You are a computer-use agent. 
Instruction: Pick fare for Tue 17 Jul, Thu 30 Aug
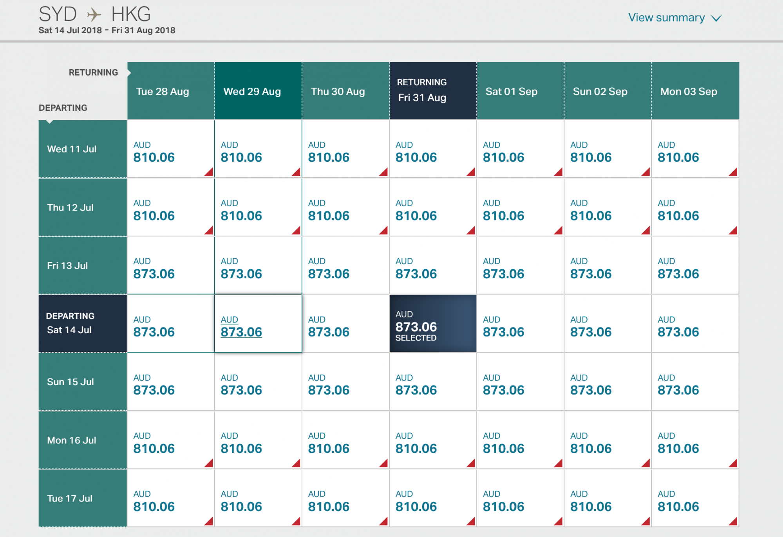pos(345,498)
